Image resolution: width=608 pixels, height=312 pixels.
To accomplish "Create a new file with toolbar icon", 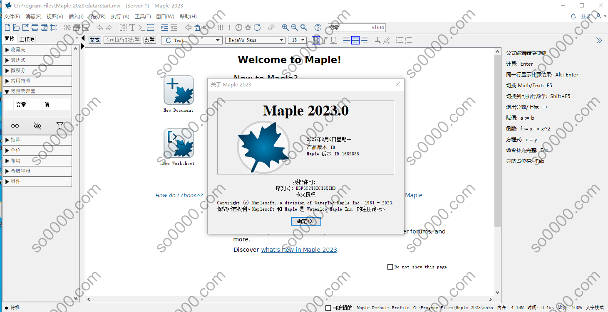I will click(x=7, y=27).
